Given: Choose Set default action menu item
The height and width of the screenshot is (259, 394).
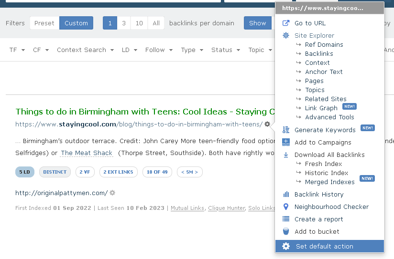Looking at the screenshot, I should click(324, 246).
